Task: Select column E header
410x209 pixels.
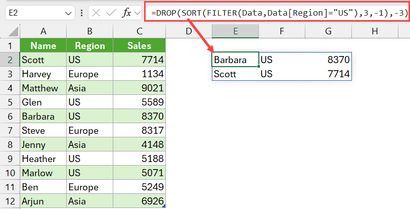Action: tap(235, 31)
